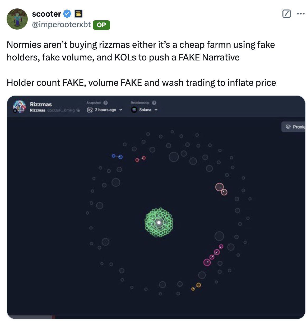Open the Proxies button
The image size is (307, 321).
(x=293, y=127)
